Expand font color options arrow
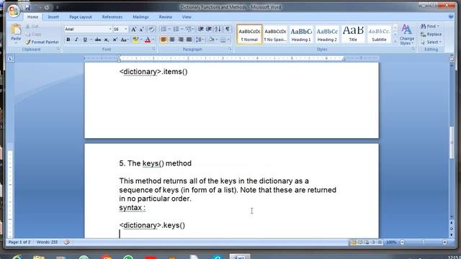This screenshot has width=461, height=259. coord(153,40)
